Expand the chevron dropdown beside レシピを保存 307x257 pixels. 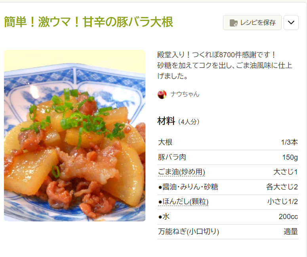(291, 23)
